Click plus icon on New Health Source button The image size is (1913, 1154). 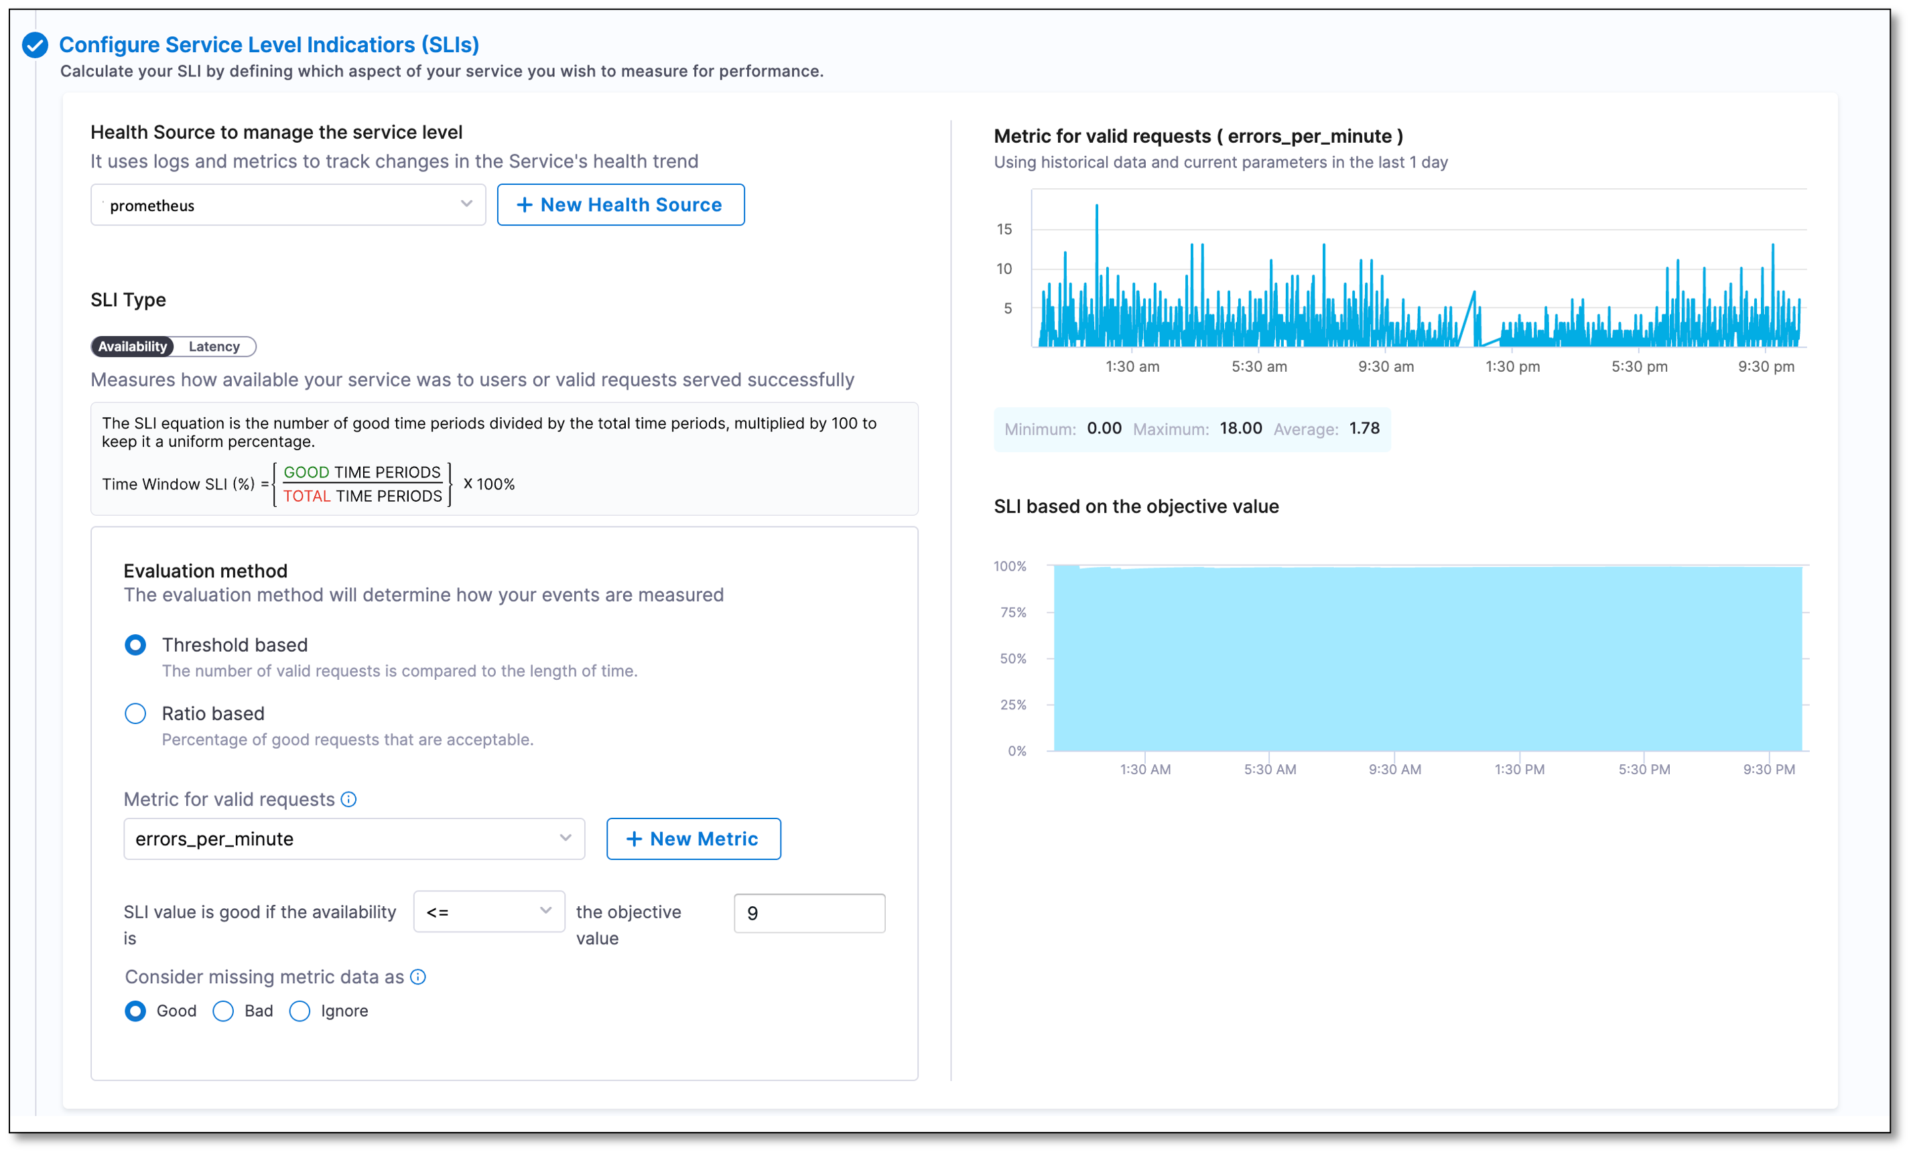tap(525, 205)
